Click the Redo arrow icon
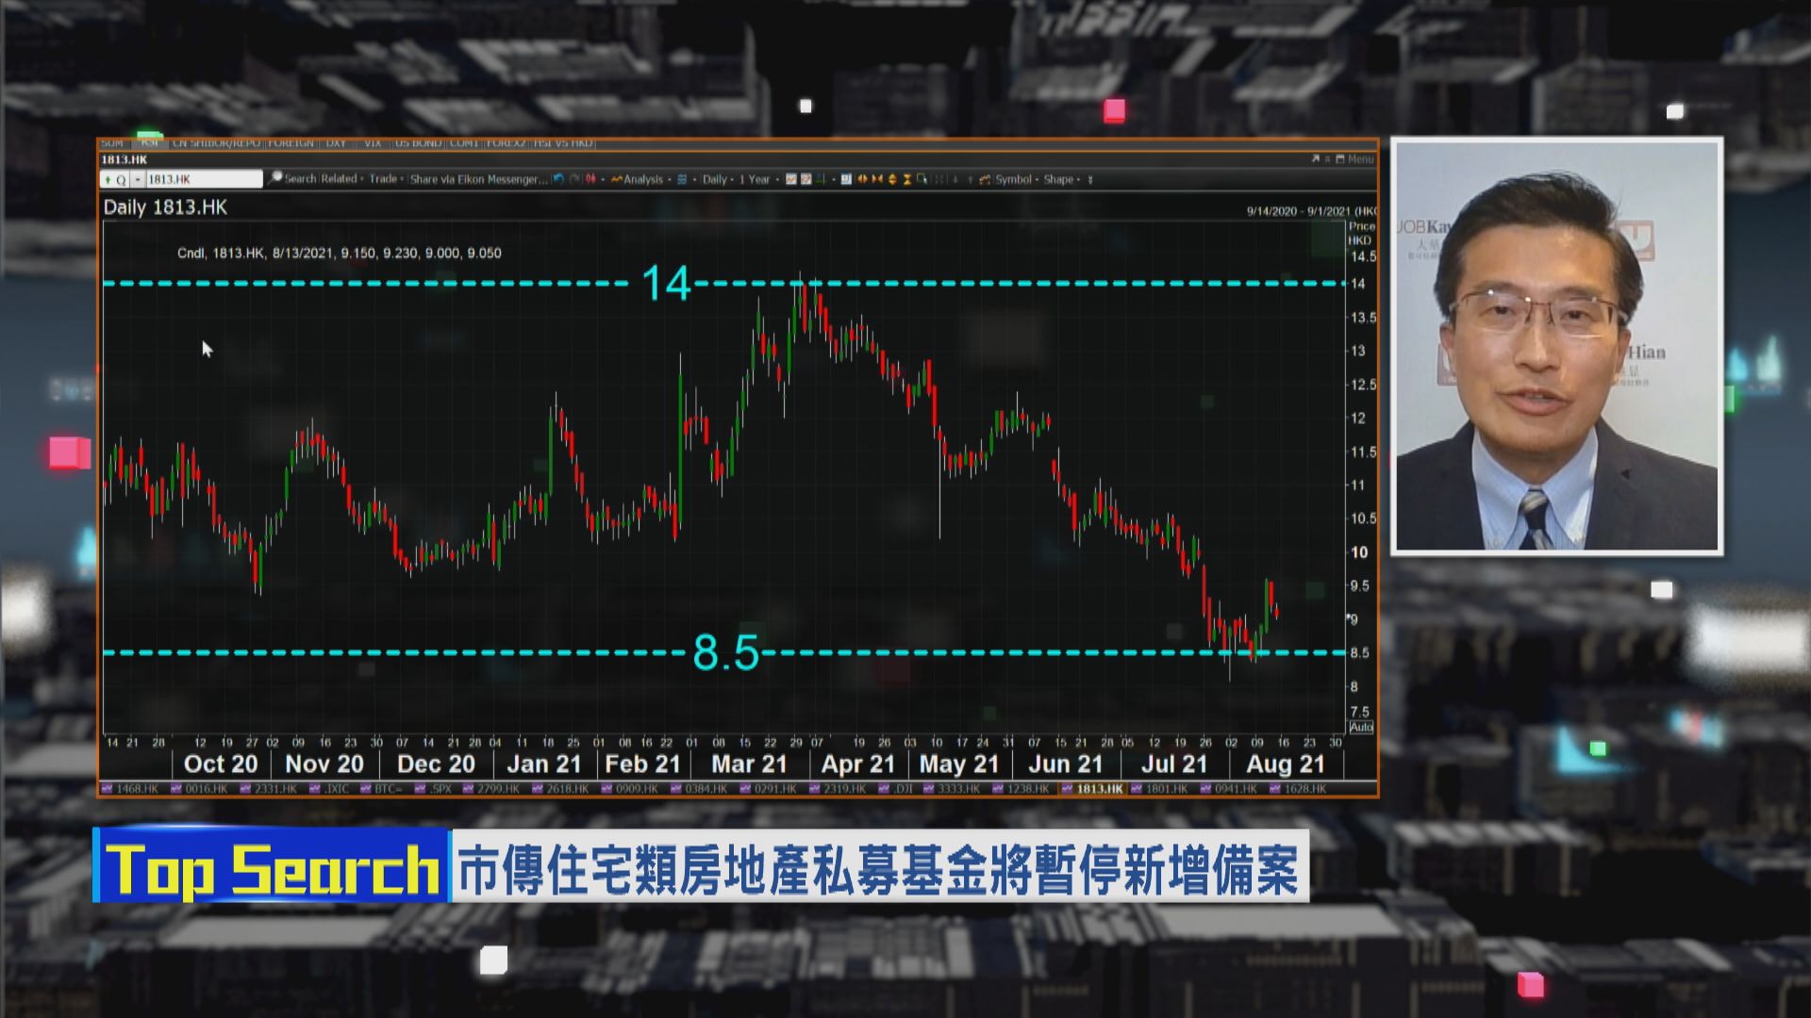The width and height of the screenshot is (1811, 1018). pos(573,178)
